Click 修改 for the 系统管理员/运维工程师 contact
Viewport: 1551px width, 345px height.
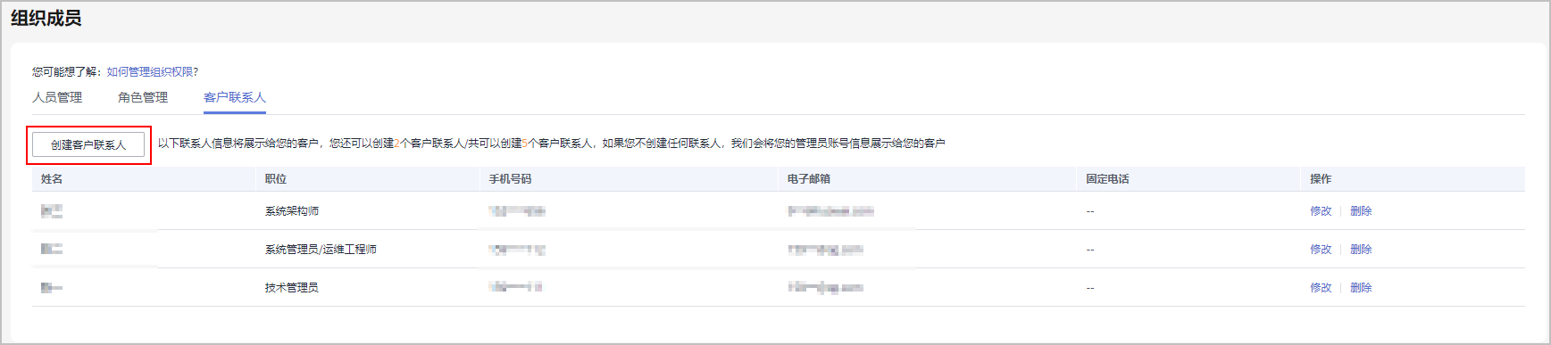click(x=1321, y=250)
